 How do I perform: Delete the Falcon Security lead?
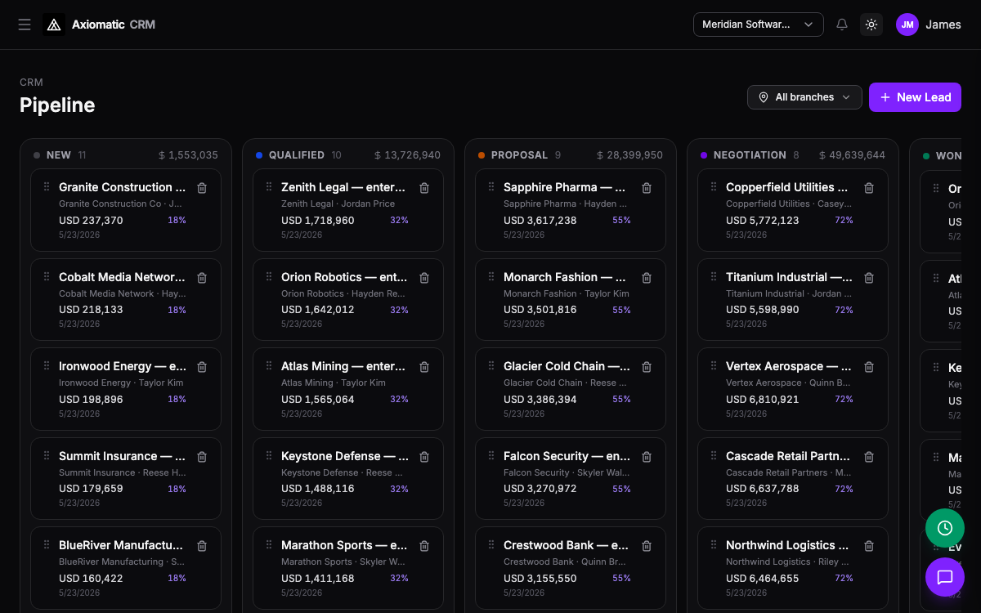[647, 457]
